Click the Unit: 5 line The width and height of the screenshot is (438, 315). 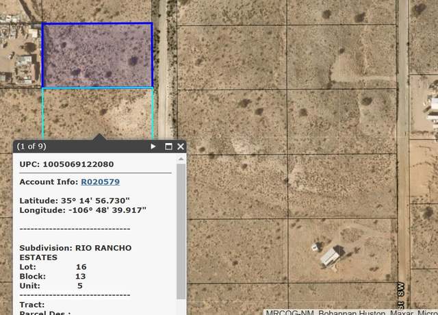(x=51, y=286)
